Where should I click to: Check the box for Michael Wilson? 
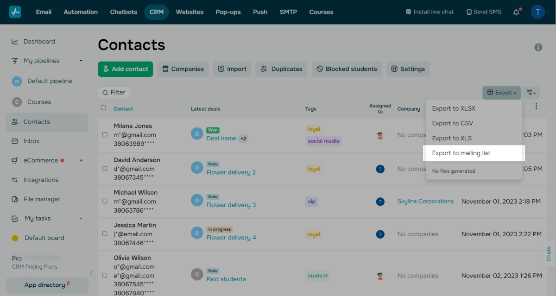(105, 202)
